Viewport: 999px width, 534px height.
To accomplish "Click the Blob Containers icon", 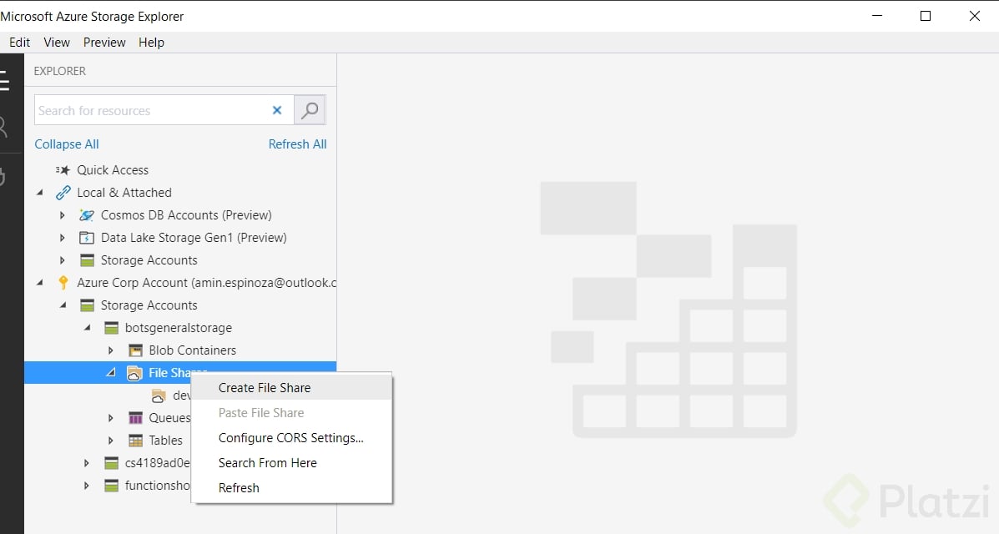I will tap(135, 350).
